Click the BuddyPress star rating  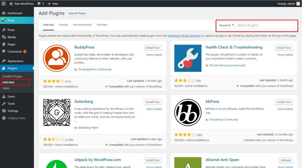(x=53, y=81)
